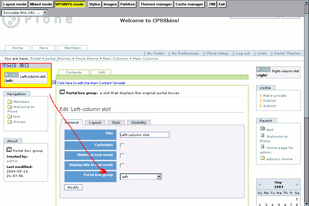The image size is (309, 206).
Task: Click the Log out link
Action: coord(243,54)
